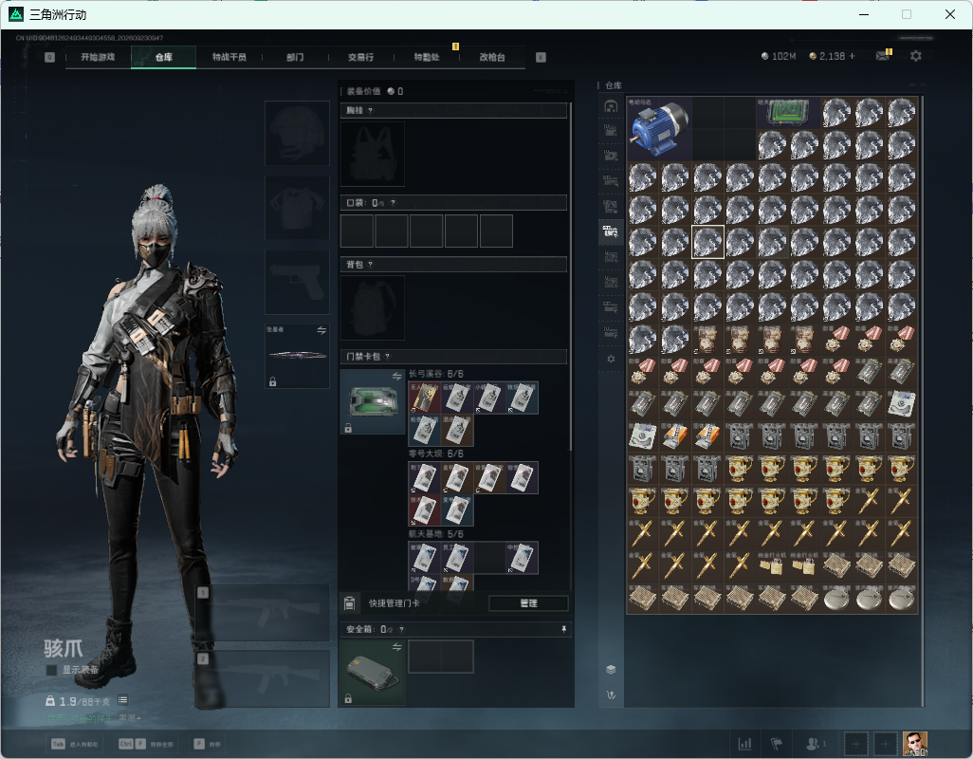Toggle the pin icon on 安全箱 header
Image resolution: width=973 pixels, height=759 pixels.
563,629
